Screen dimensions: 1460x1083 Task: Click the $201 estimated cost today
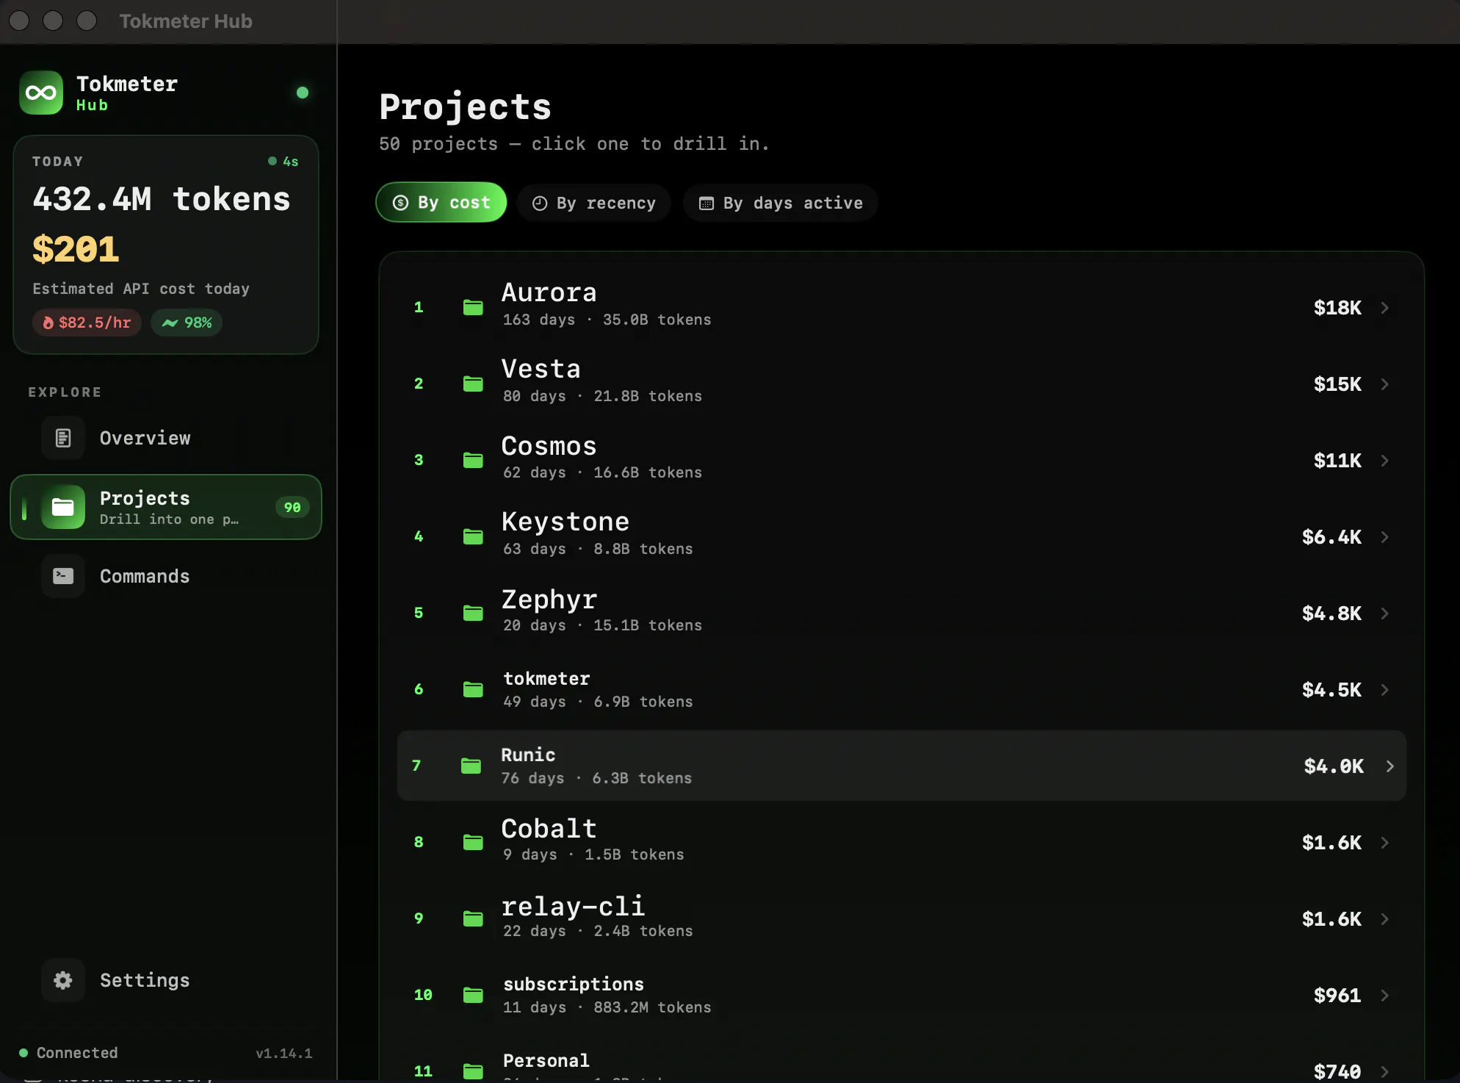[x=76, y=249]
